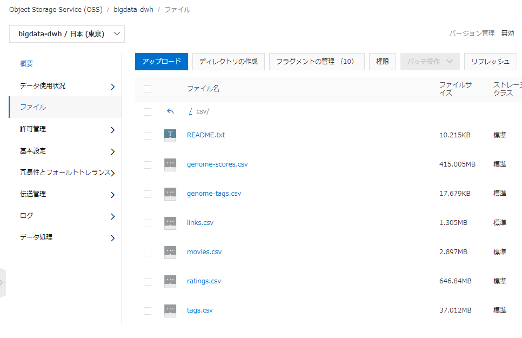This screenshot has width=522, height=338.
Task: Tick the select-all checkbox in header
Action: point(148,89)
